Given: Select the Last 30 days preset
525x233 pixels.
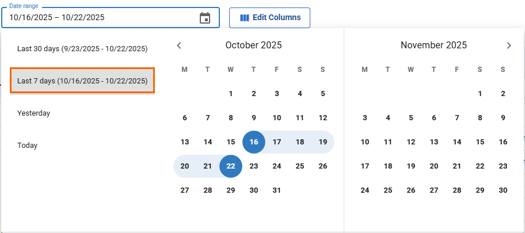Looking at the screenshot, I should (x=82, y=49).
